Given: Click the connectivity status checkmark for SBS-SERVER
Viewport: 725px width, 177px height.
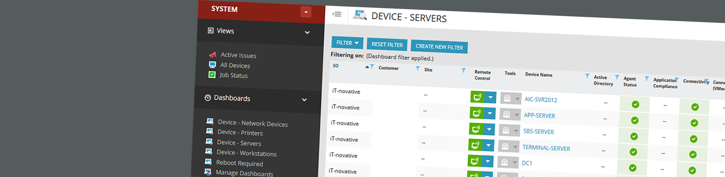Looking at the screenshot, I should [694, 139].
